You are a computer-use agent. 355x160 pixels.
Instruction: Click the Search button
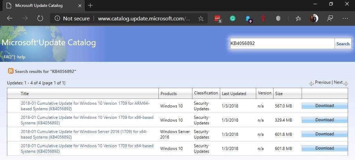[x=343, y=44]
